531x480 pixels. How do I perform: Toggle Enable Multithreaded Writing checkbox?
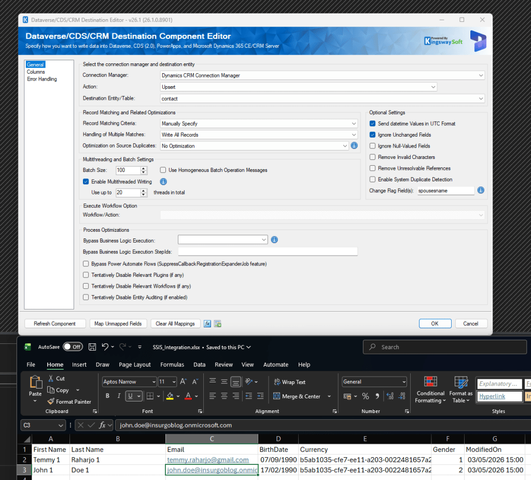pos(86,181)
